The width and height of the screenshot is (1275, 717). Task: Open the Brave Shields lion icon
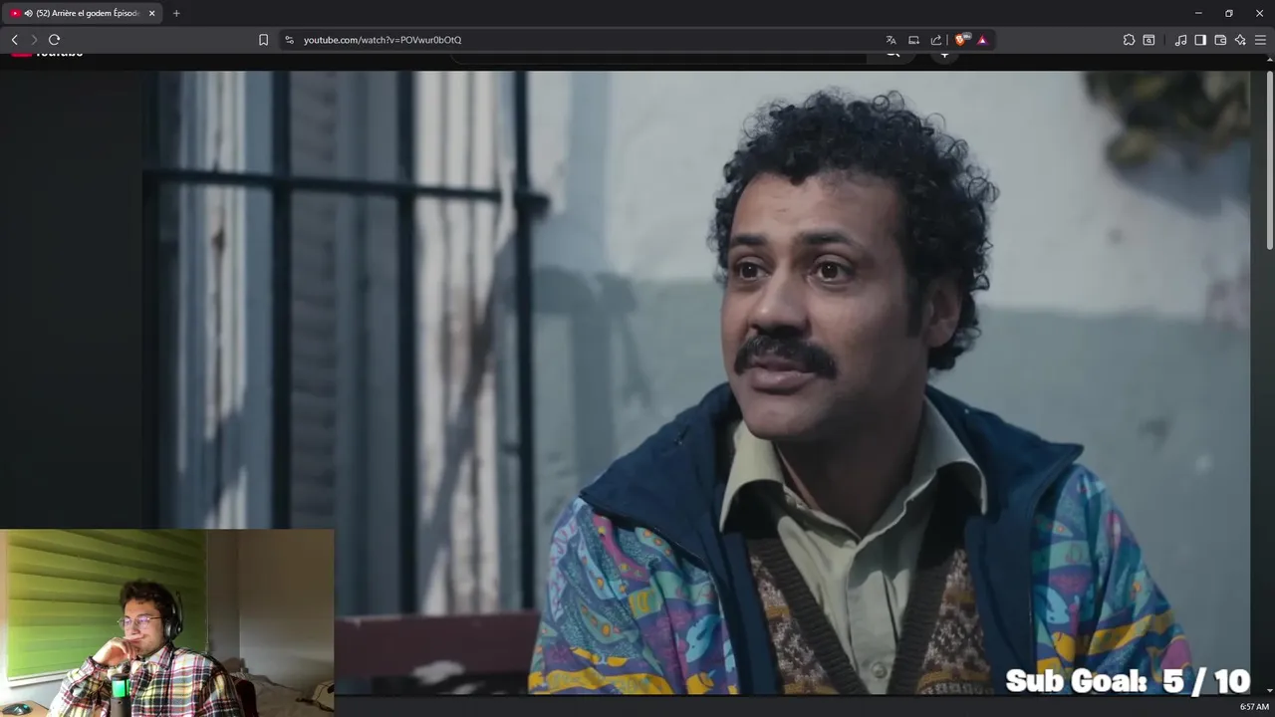961,40
